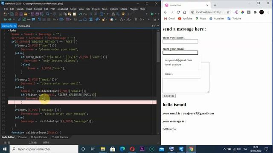This screenshot has height=153, width=273.
Task: Open the Traduire bookmark
Action: tap(234, 18)
